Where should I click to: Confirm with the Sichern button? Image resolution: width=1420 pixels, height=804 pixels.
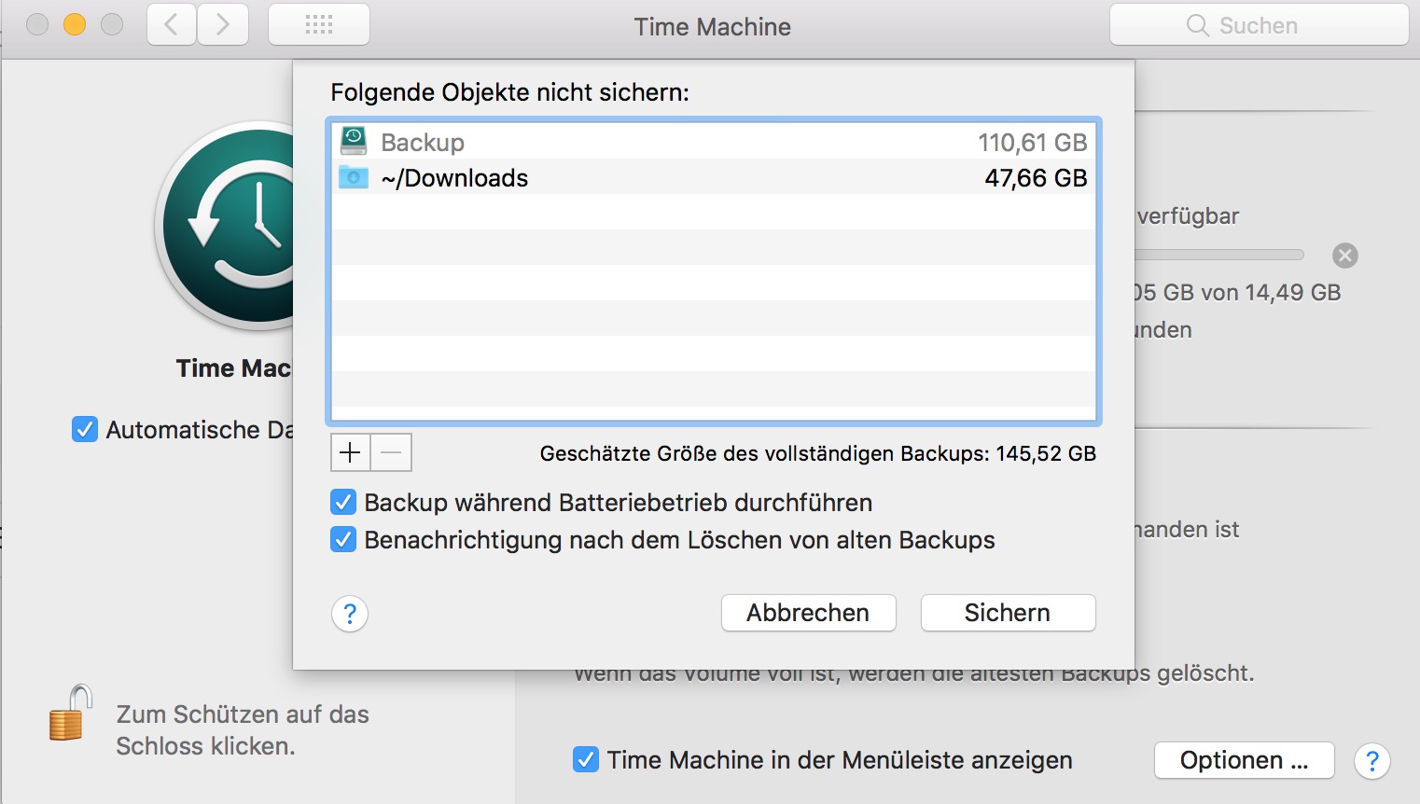(x=1008, y=613)
